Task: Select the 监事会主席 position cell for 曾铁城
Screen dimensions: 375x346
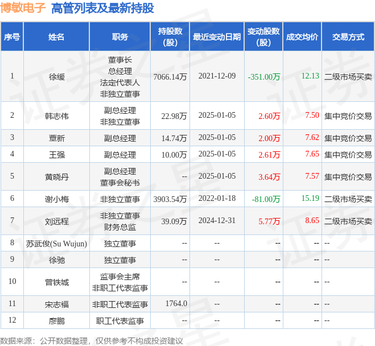Action: click(120, 276)
